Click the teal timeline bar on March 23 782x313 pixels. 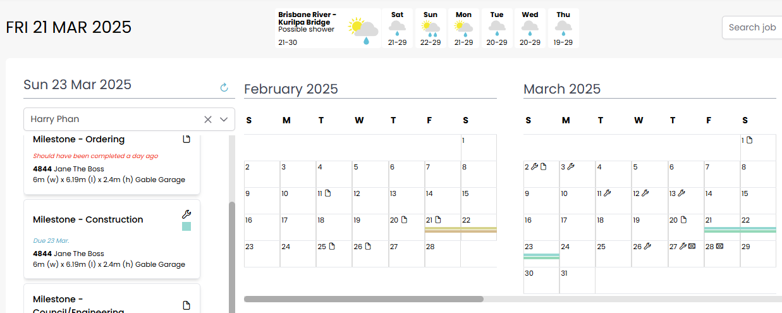click(x=541, y=256)
